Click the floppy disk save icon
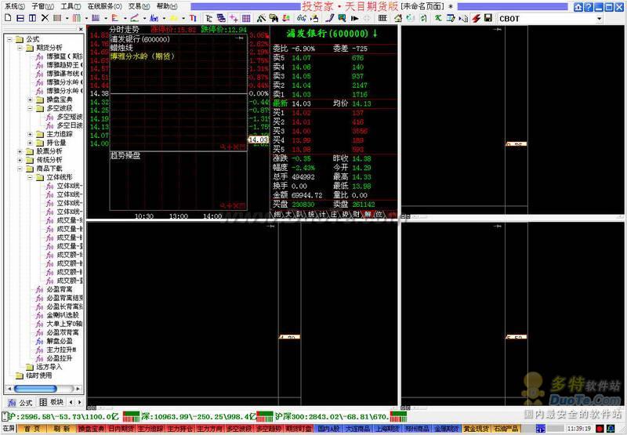Screen dimensions: 627x435 (487, 18)
